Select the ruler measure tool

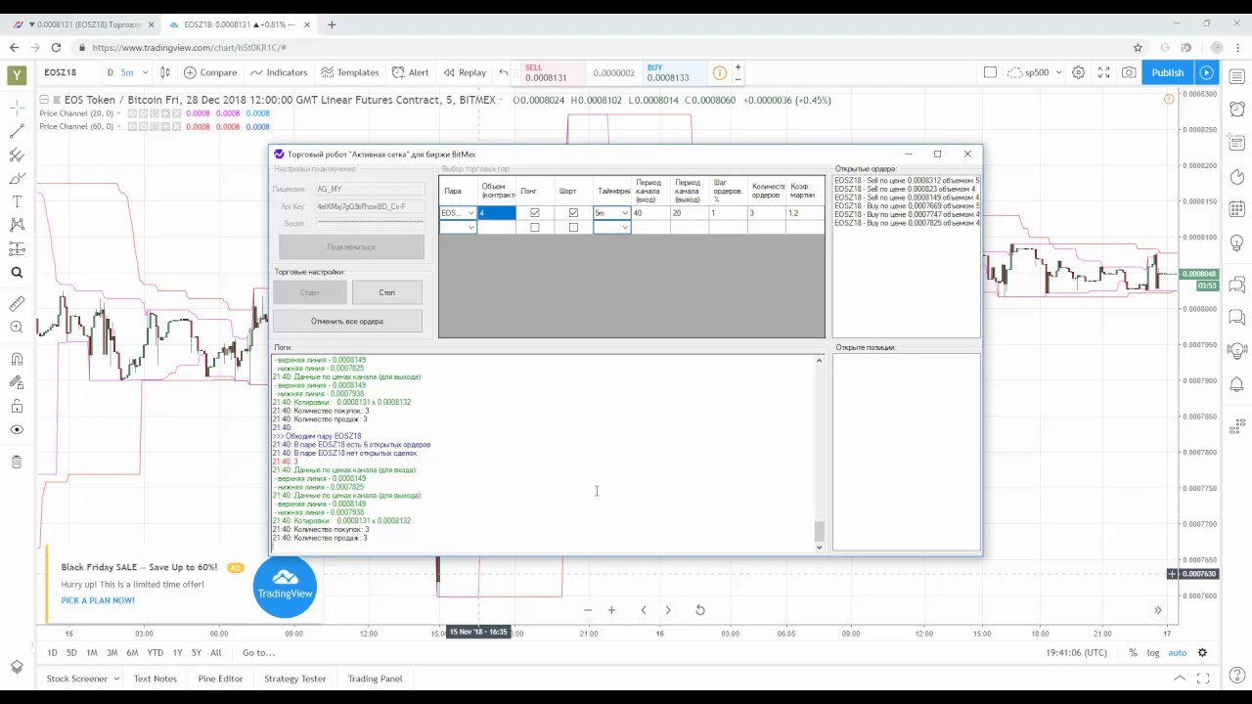[17, 304]
